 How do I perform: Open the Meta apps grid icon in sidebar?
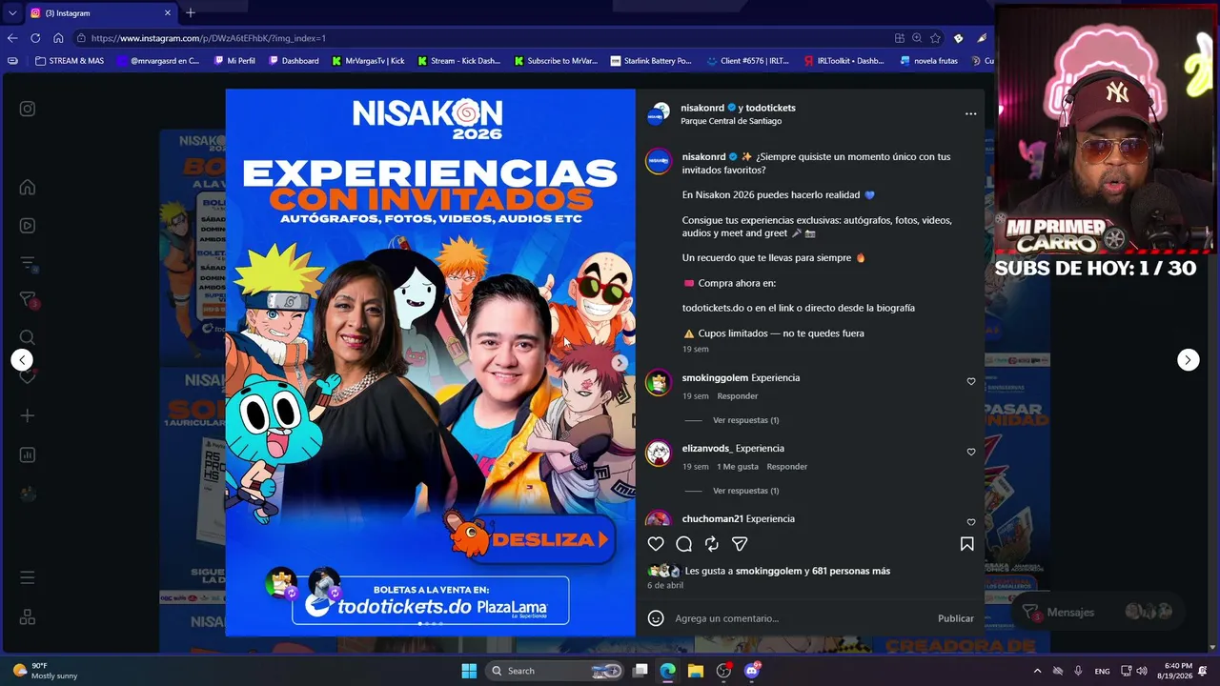[x=28, y=617]
